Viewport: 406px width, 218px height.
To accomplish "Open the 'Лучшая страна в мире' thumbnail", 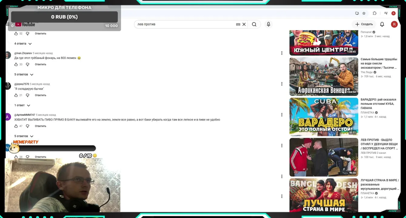I will 324,195.
